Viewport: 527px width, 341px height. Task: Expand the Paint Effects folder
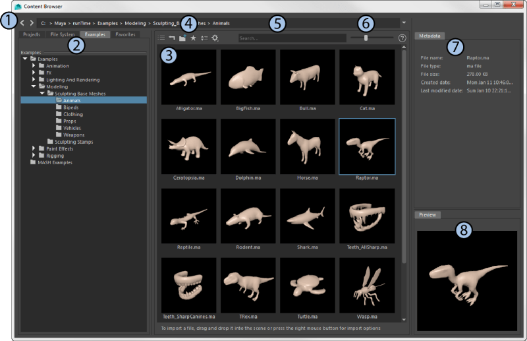34,148
